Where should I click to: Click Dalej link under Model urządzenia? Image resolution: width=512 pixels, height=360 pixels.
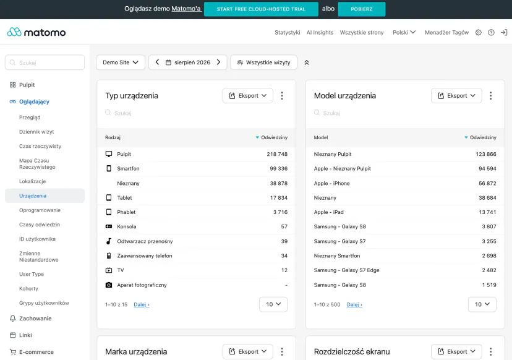[x=354, y=304]
